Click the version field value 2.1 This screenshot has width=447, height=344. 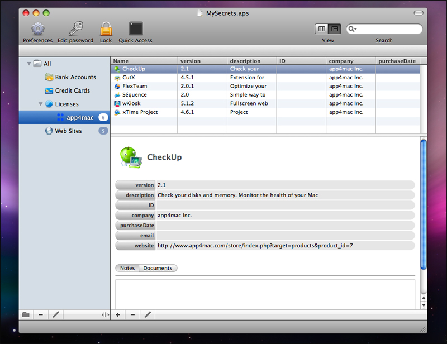286,185
